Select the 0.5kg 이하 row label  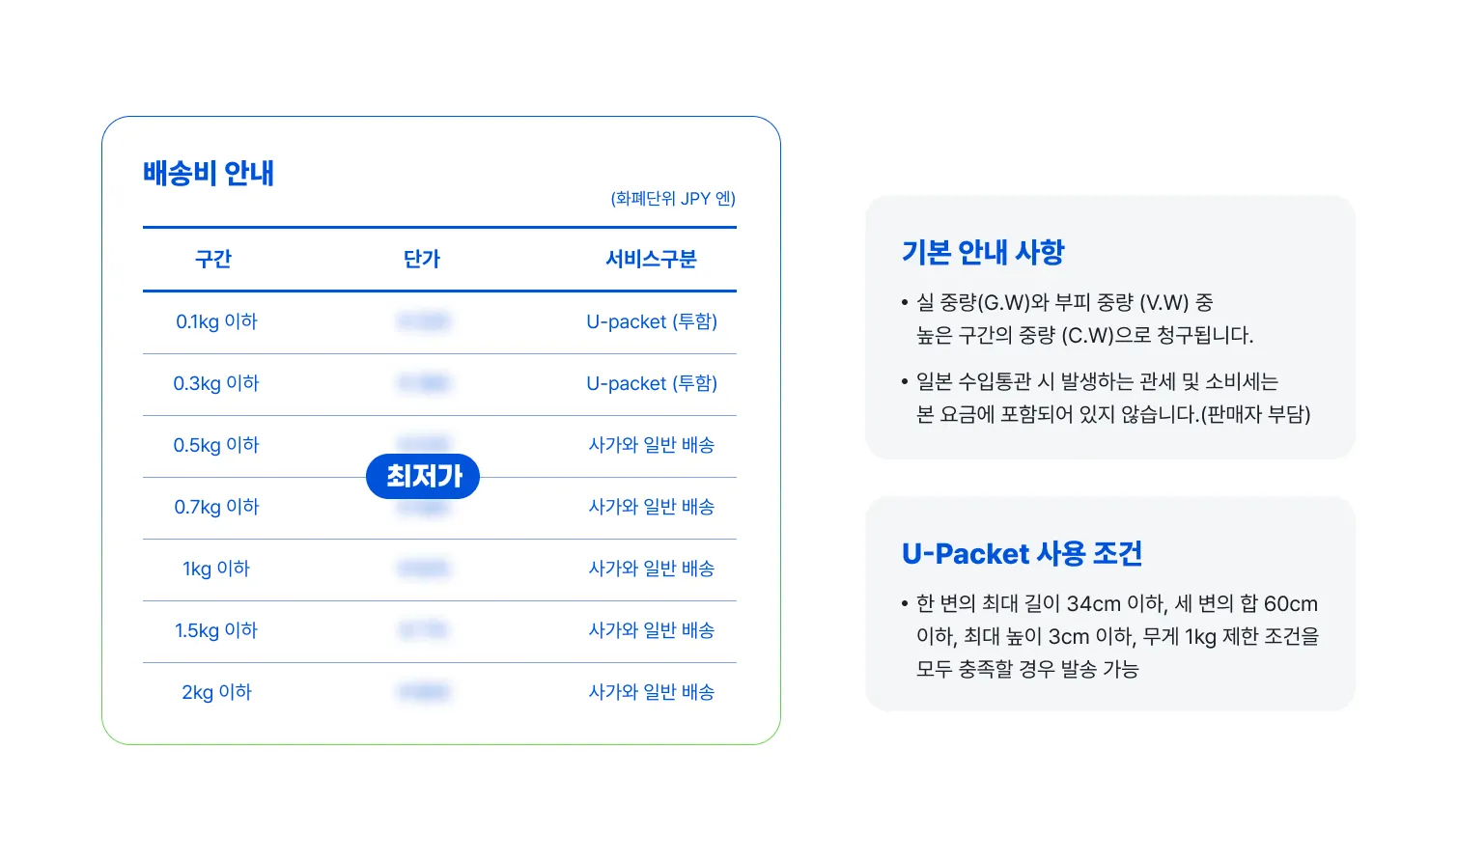[x=216, y=445]
